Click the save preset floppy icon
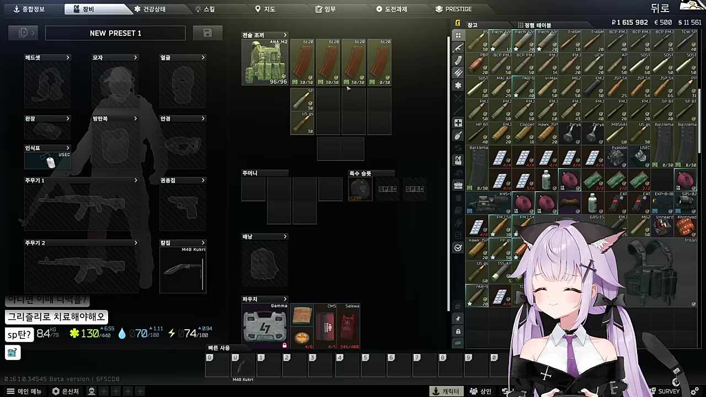 pyautogui.click(x=207, y=33)
